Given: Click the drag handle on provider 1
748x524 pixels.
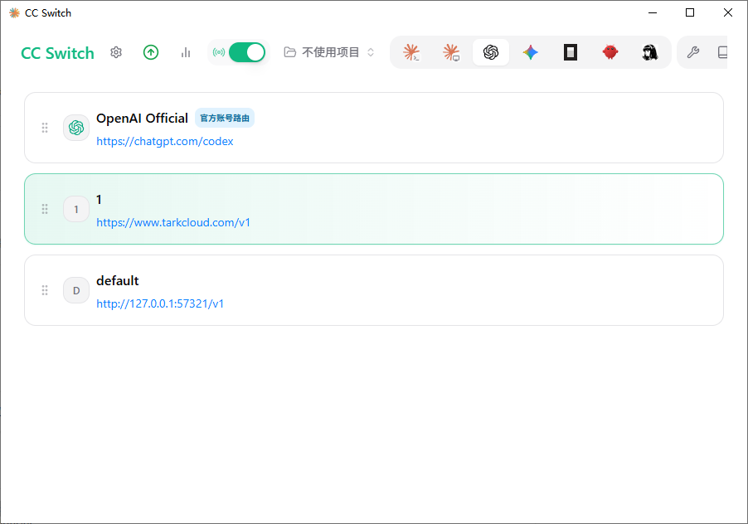Looking at the screenshot, I should [x=45, y=209].
